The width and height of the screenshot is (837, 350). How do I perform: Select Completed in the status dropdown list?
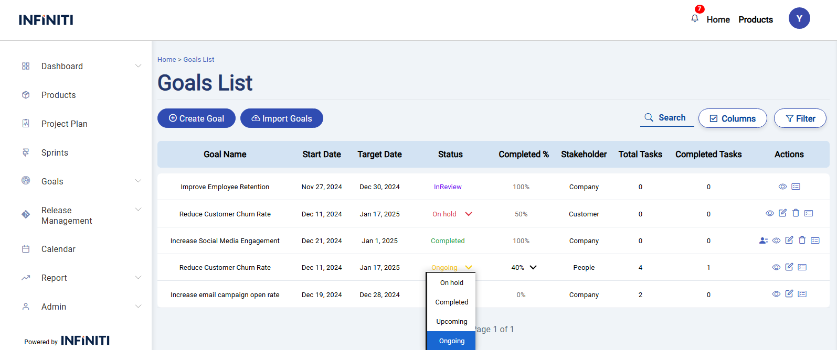451,302
